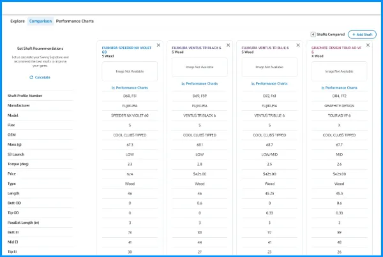The width and height of the screenshot is (383, 257).
Task: Select the Comparison tab
Action: point(40,21)
